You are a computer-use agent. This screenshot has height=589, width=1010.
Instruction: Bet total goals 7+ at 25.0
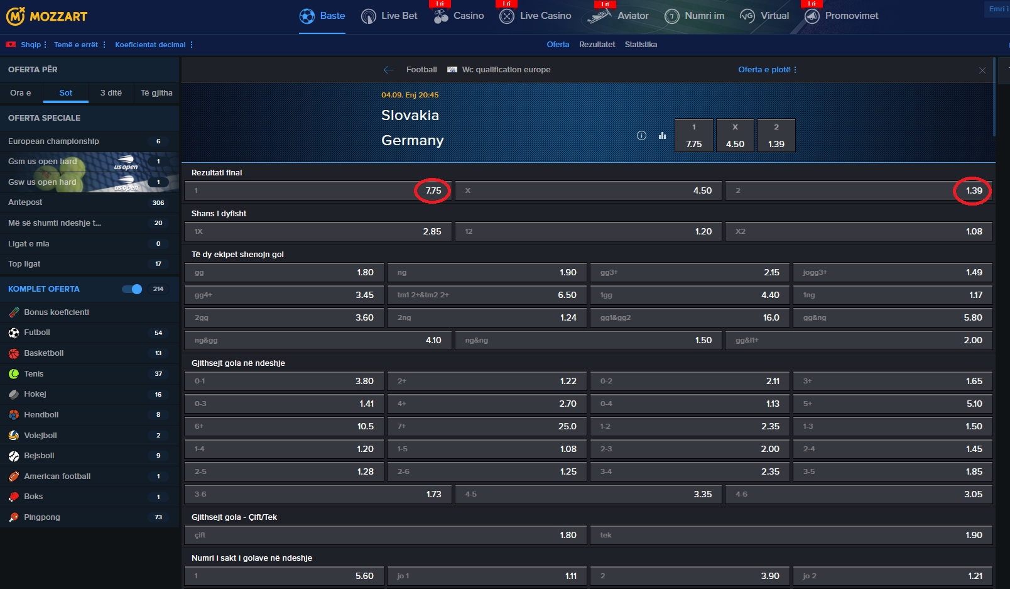point(487,426)
